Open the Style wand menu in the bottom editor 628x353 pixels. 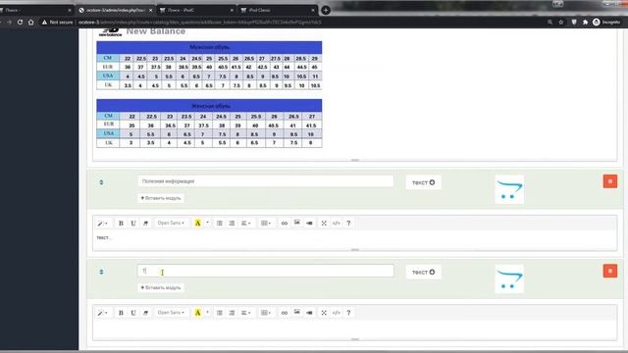click(x=102, y=313)
